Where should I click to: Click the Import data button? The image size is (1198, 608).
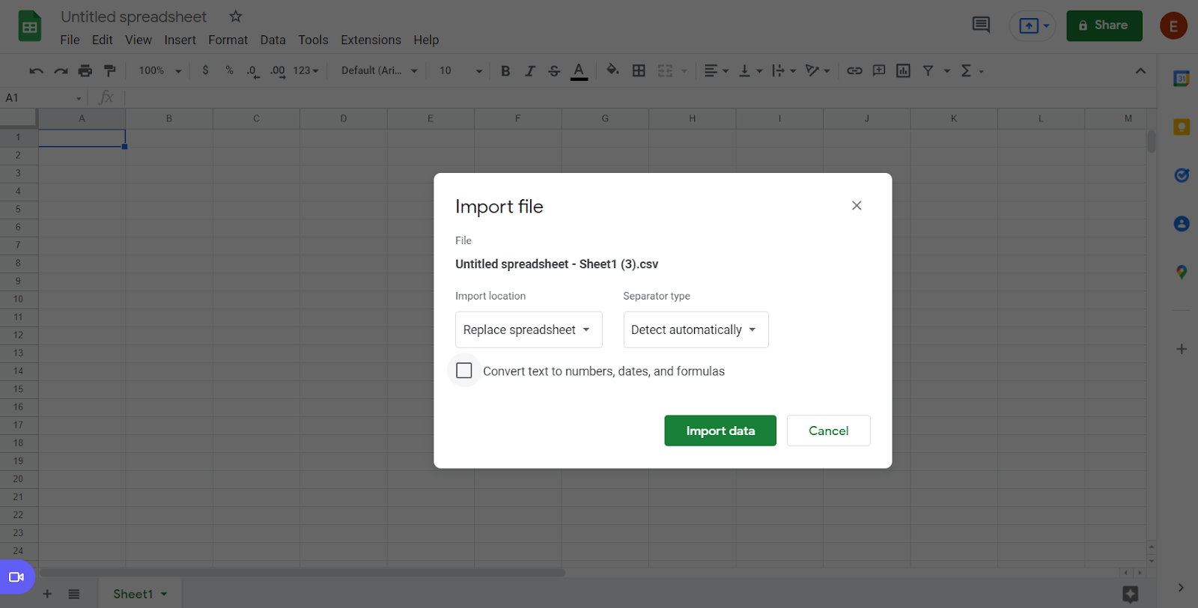click(x=720, y=431)
